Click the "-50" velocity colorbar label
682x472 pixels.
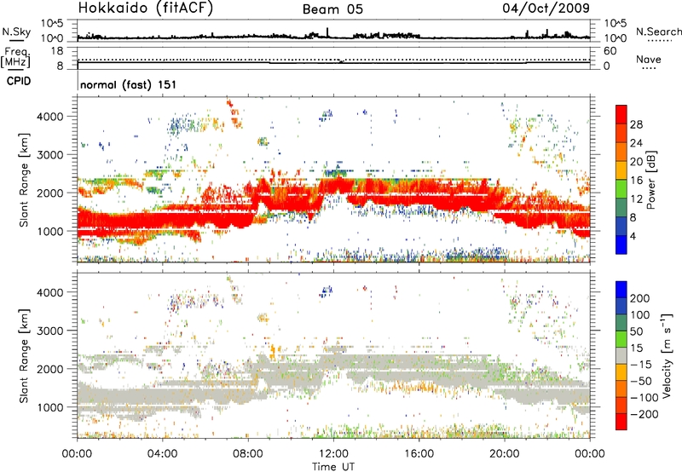tap(641, 381)
